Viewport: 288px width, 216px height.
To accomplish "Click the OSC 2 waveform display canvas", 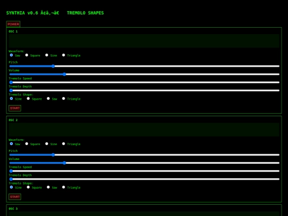I will 144,130.
